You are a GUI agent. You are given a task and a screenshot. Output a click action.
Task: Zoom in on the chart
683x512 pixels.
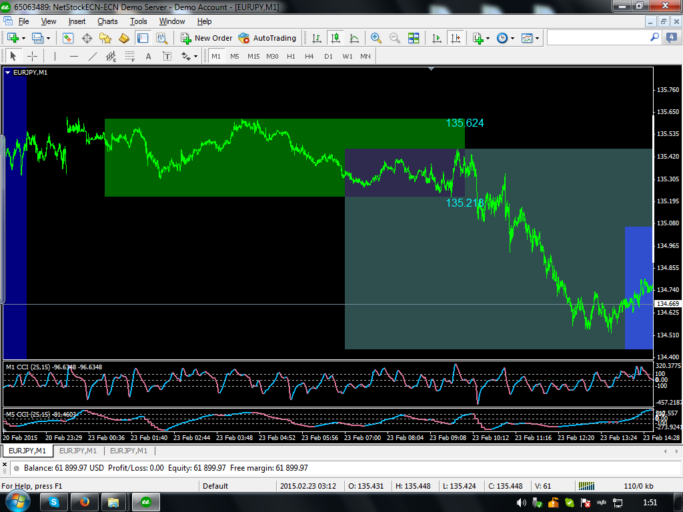coord(376,38)
